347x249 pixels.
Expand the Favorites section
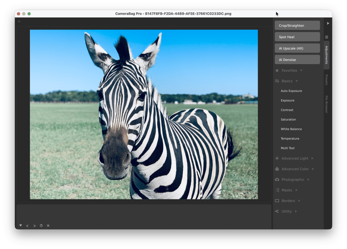(289, 70)
